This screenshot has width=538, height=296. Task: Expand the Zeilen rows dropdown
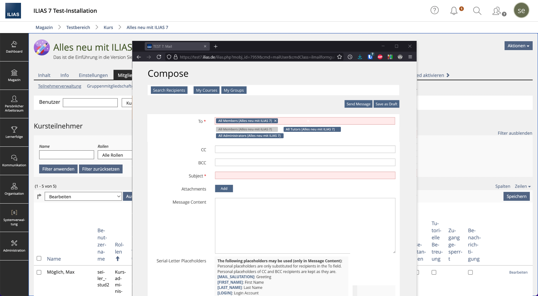click(522, 186)
